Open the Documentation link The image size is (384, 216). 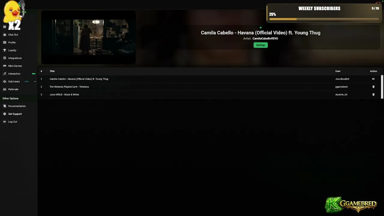point(17,106)
